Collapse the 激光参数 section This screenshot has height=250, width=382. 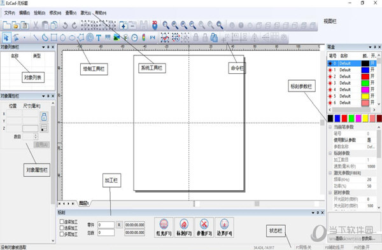coord(330,173)
